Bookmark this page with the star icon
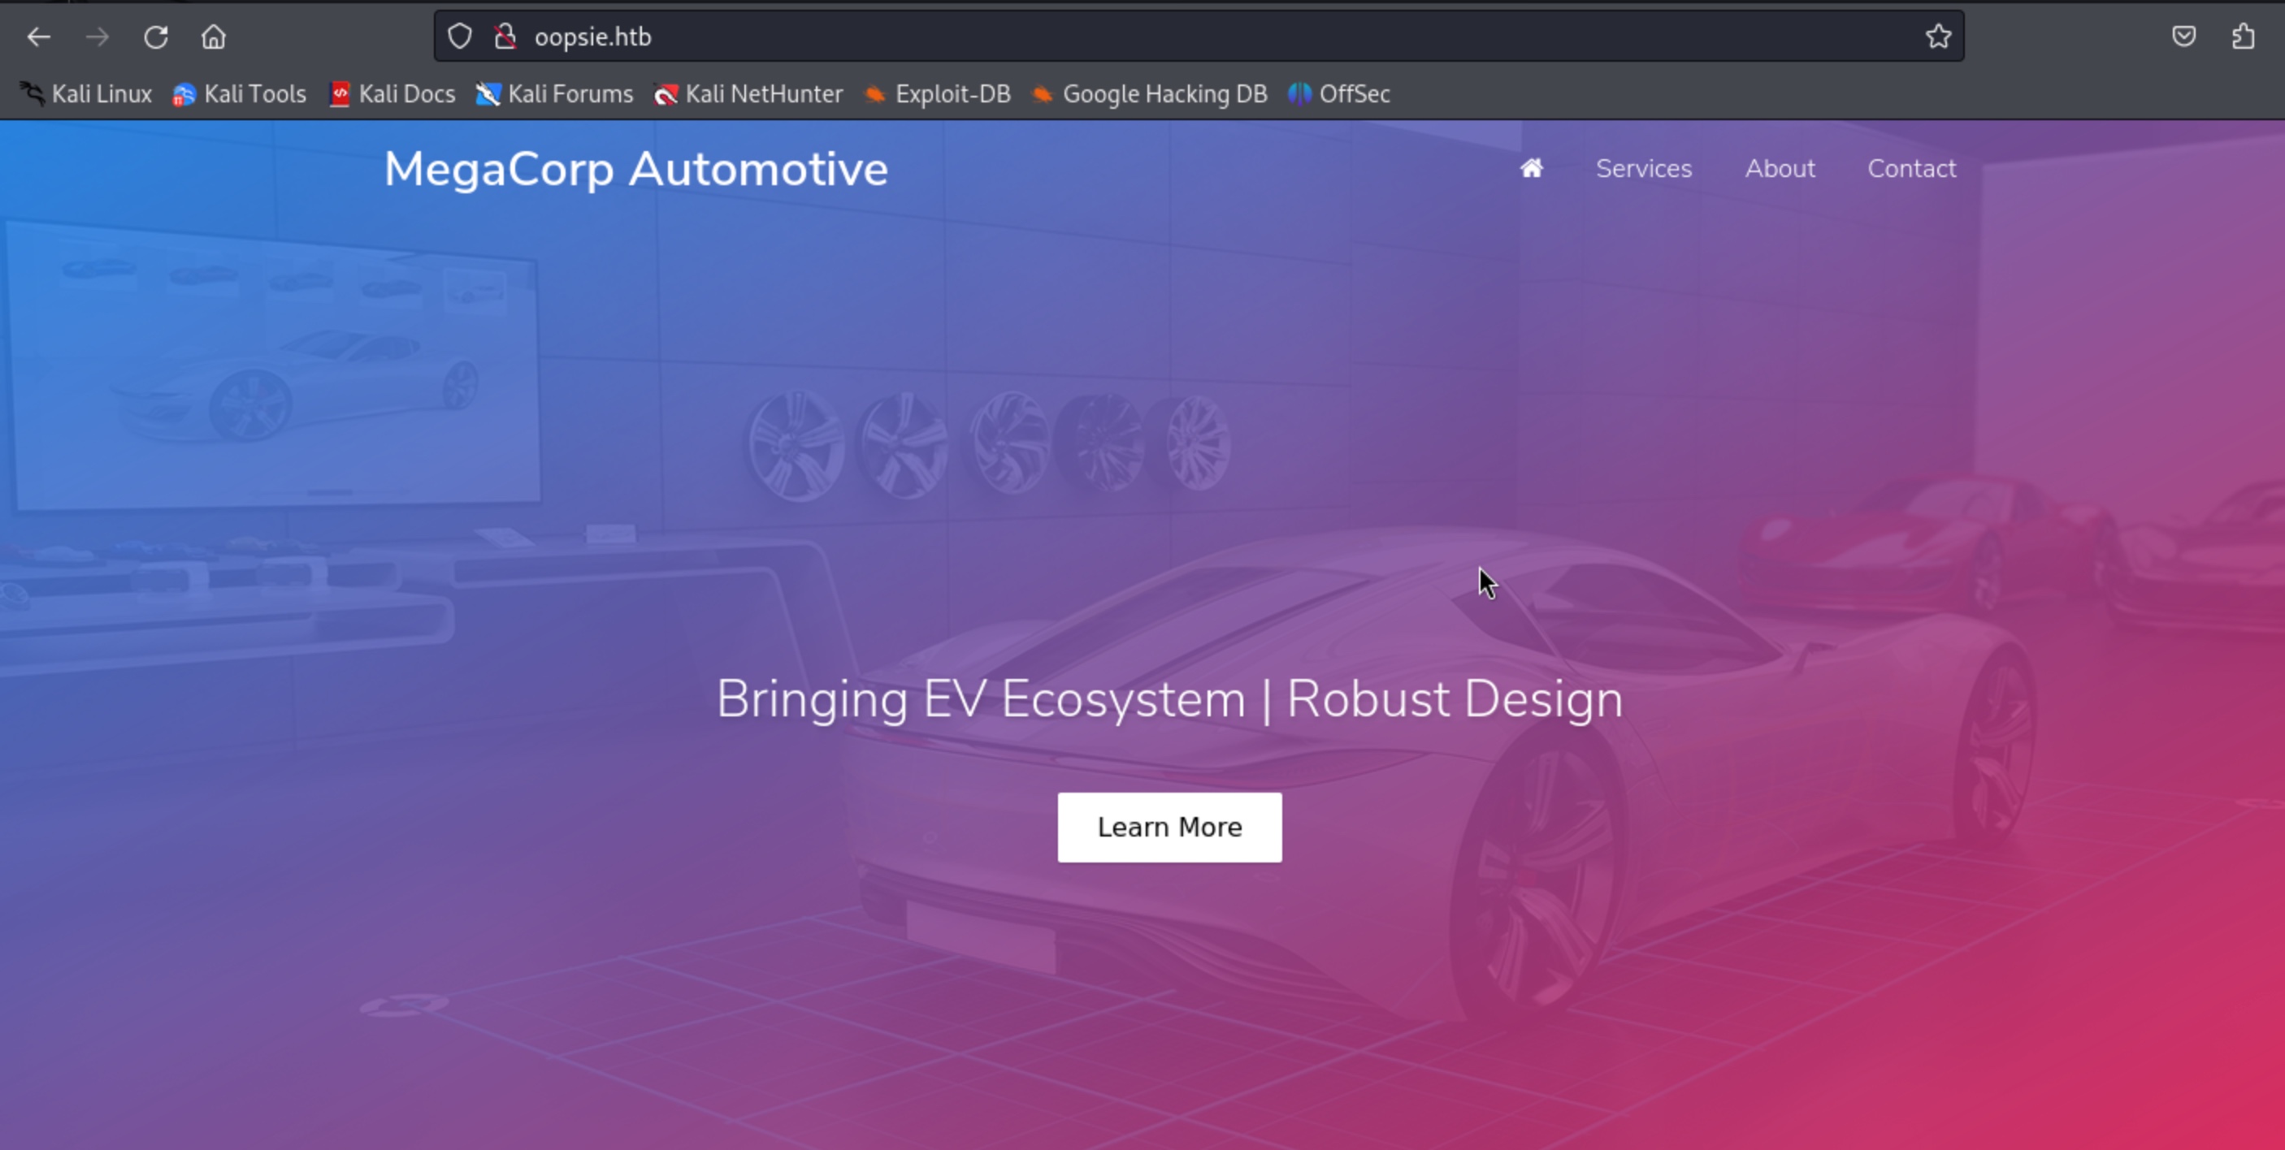This screenshot has width=2285, height=1150. click(1938, 37)
